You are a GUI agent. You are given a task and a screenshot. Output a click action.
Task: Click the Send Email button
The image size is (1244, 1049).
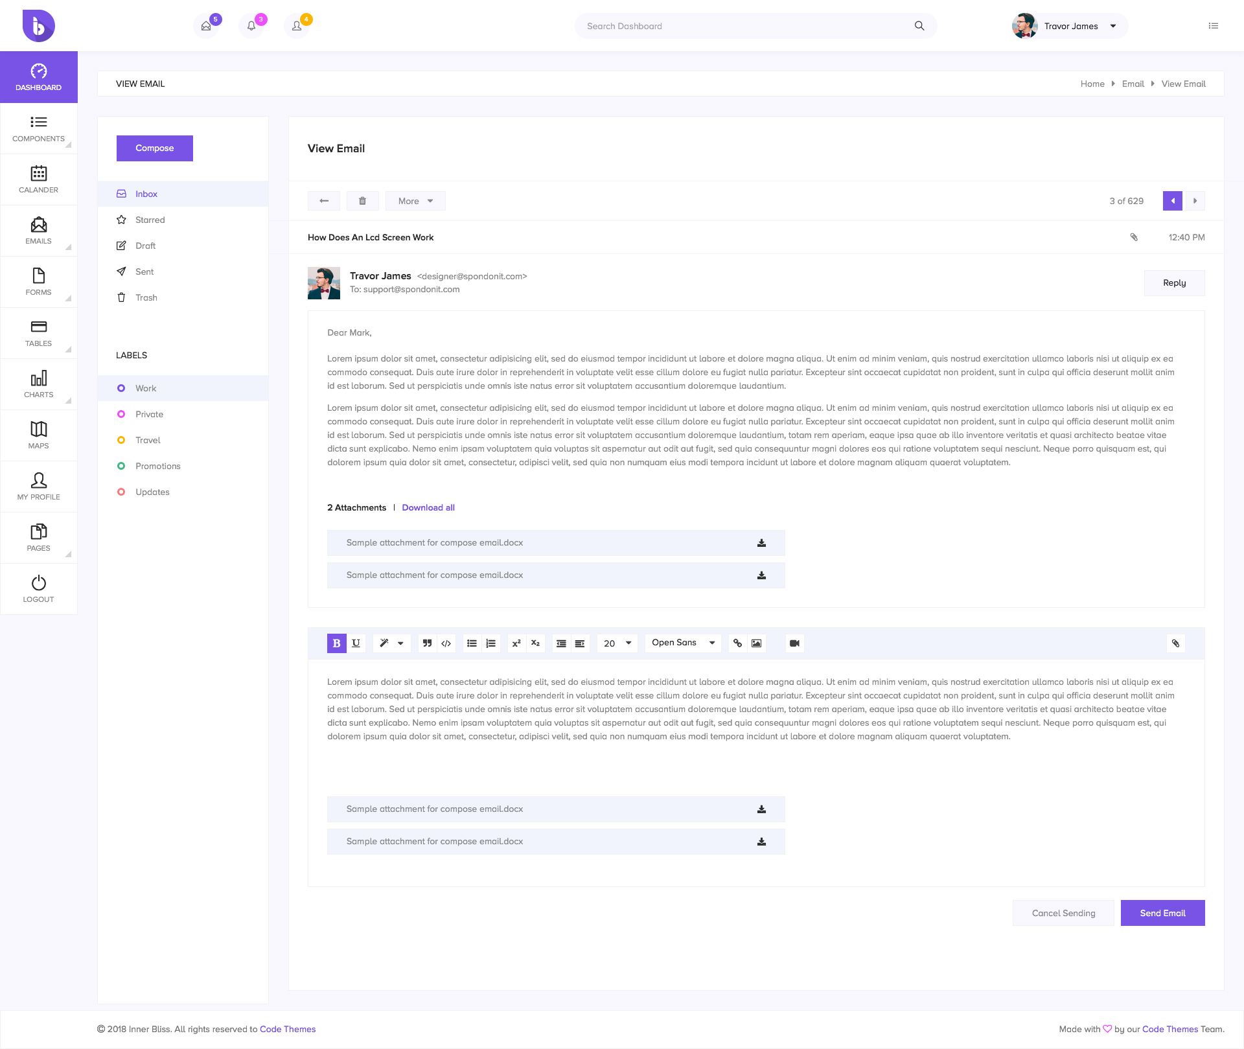click(1162, 913)
